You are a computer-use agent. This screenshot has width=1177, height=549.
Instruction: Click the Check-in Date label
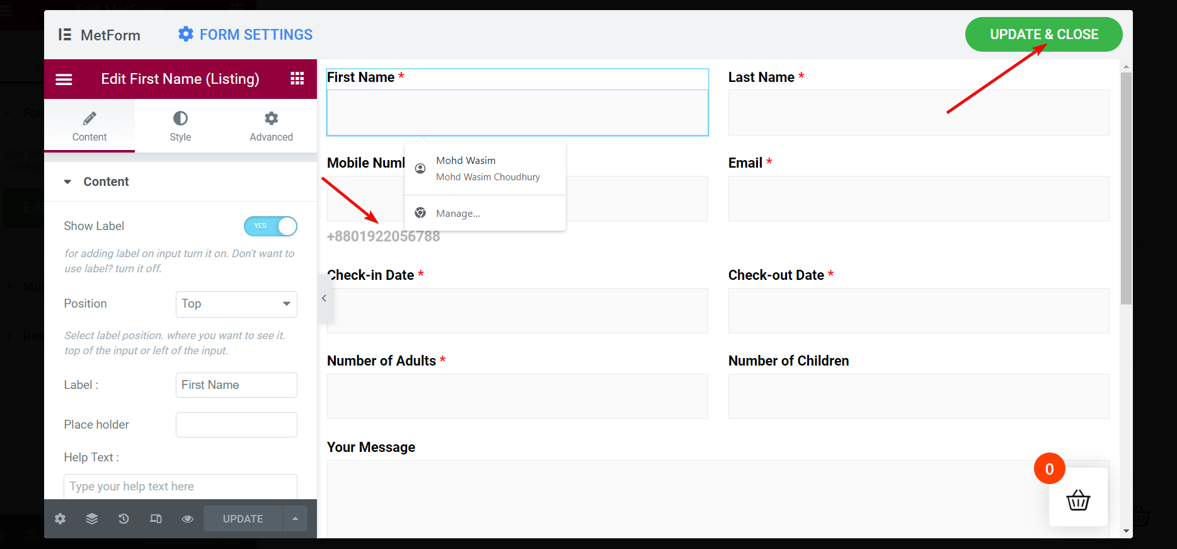pyautogui.click(x=370, y=275)
